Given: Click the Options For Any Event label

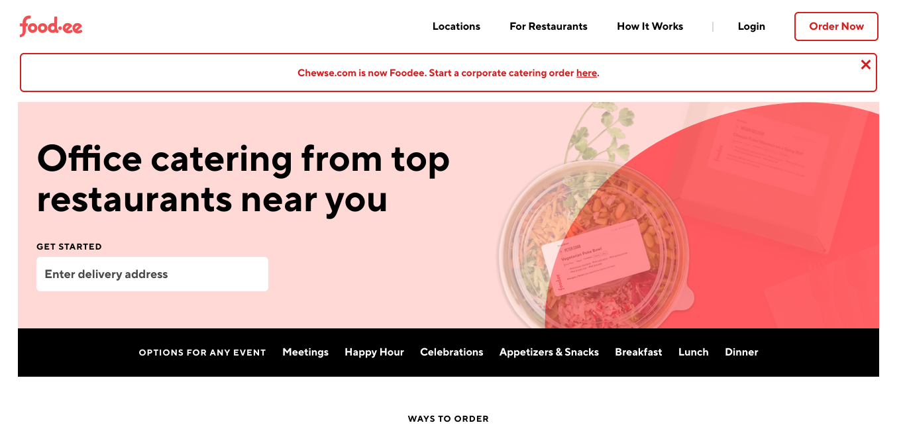Looking at the screenshot, I should point(202,353).
